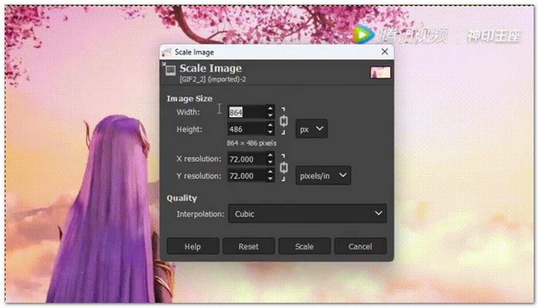Increase Y resolution with up arrow
The height and width of the screenshot is (308, 539).
(270, 172)
